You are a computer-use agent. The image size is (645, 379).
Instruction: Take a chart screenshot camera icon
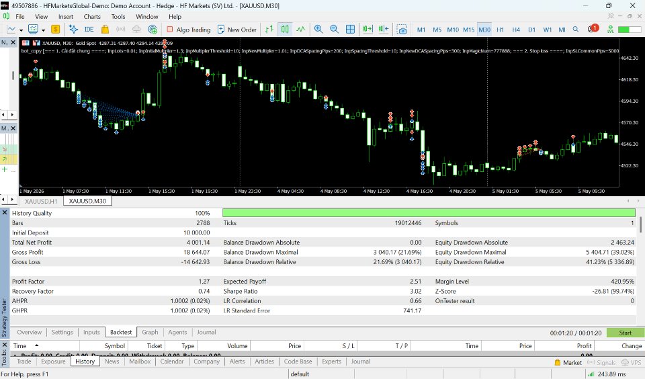point(402,29)
